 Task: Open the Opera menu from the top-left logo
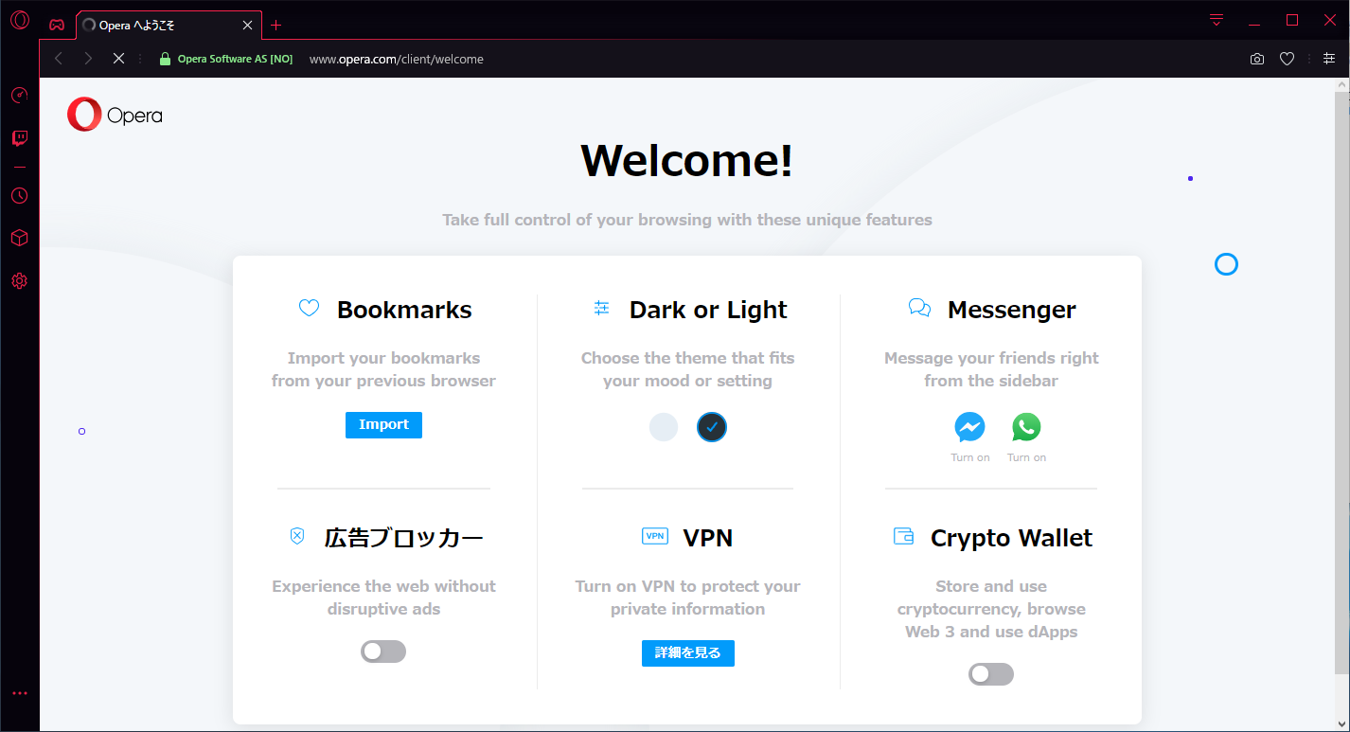pos(19,19)
